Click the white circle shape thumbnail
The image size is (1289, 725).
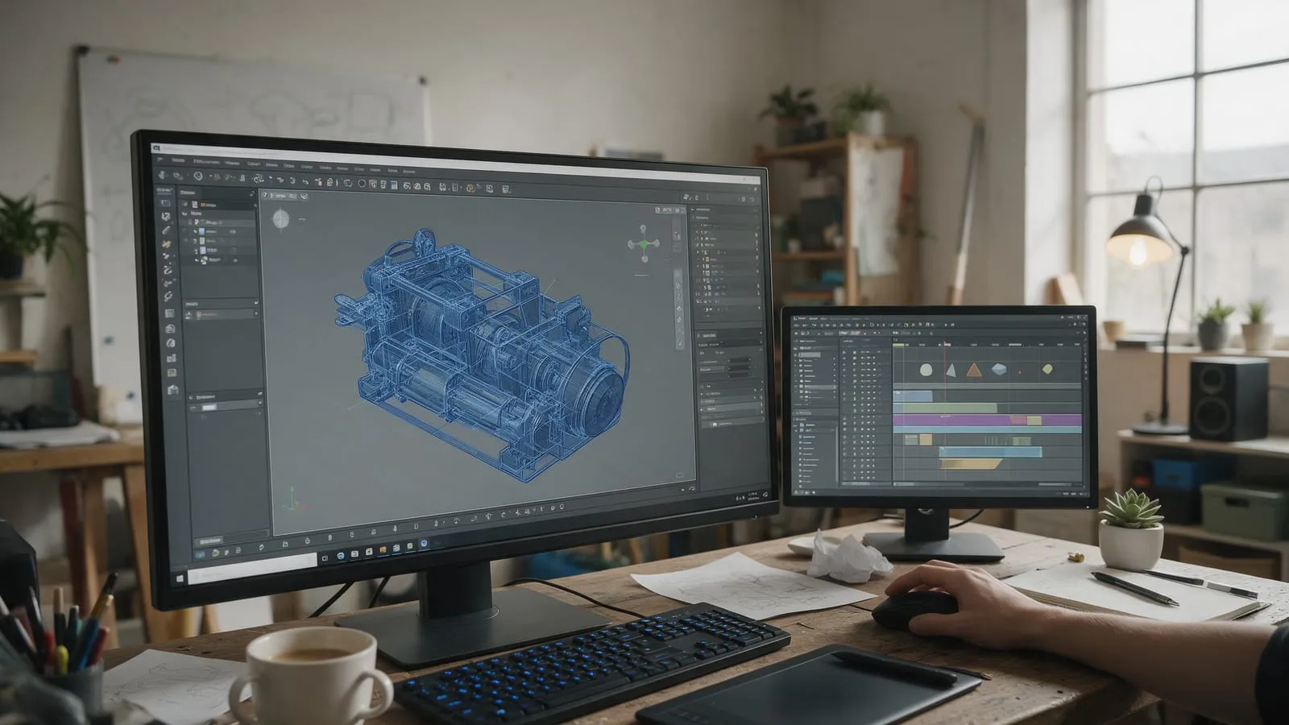pyautogui.click(x=926, y=371)
